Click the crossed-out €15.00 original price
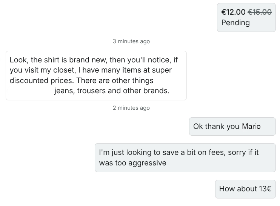The width and height of the screenshot is (280, 206). (259, 12)
